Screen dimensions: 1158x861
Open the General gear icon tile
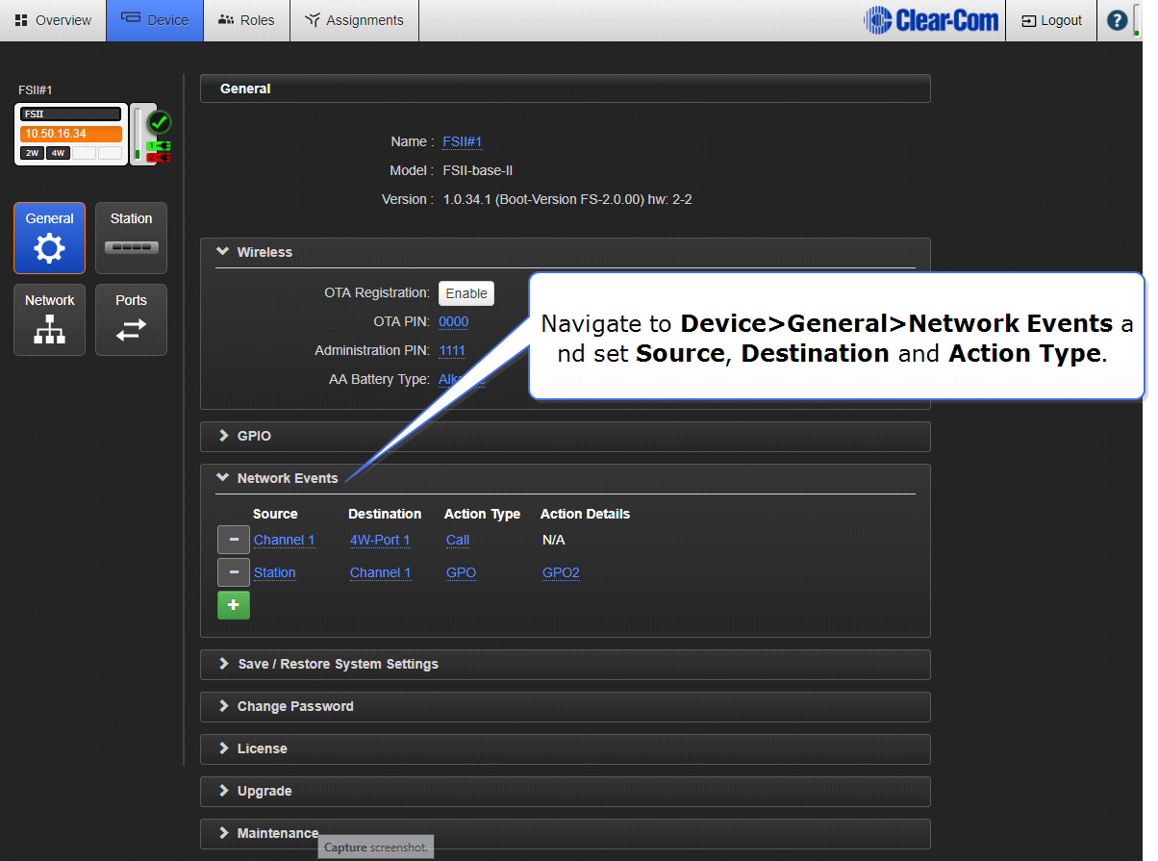(x=49, y=238)
